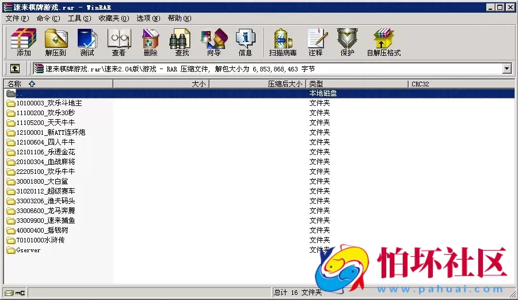Open the 查看 (View) tool
518x300 pixels.
pos(119,42)
